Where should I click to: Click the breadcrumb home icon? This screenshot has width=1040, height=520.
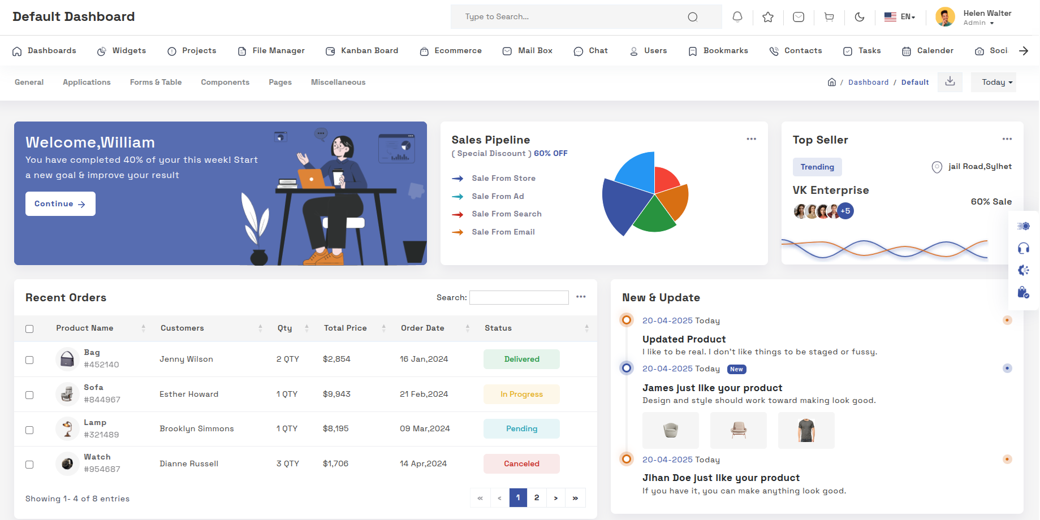832,83
